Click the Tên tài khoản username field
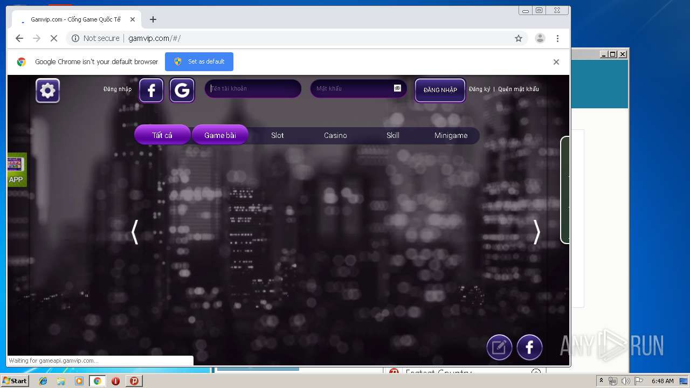 253,88
